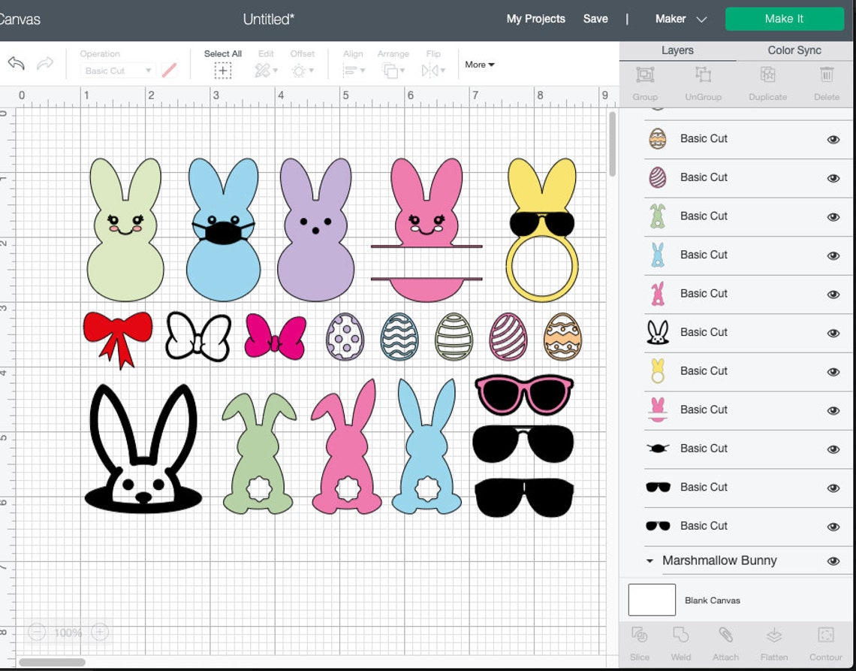Hide the Marshmallow Bunny group

click(x=833, y=561)
